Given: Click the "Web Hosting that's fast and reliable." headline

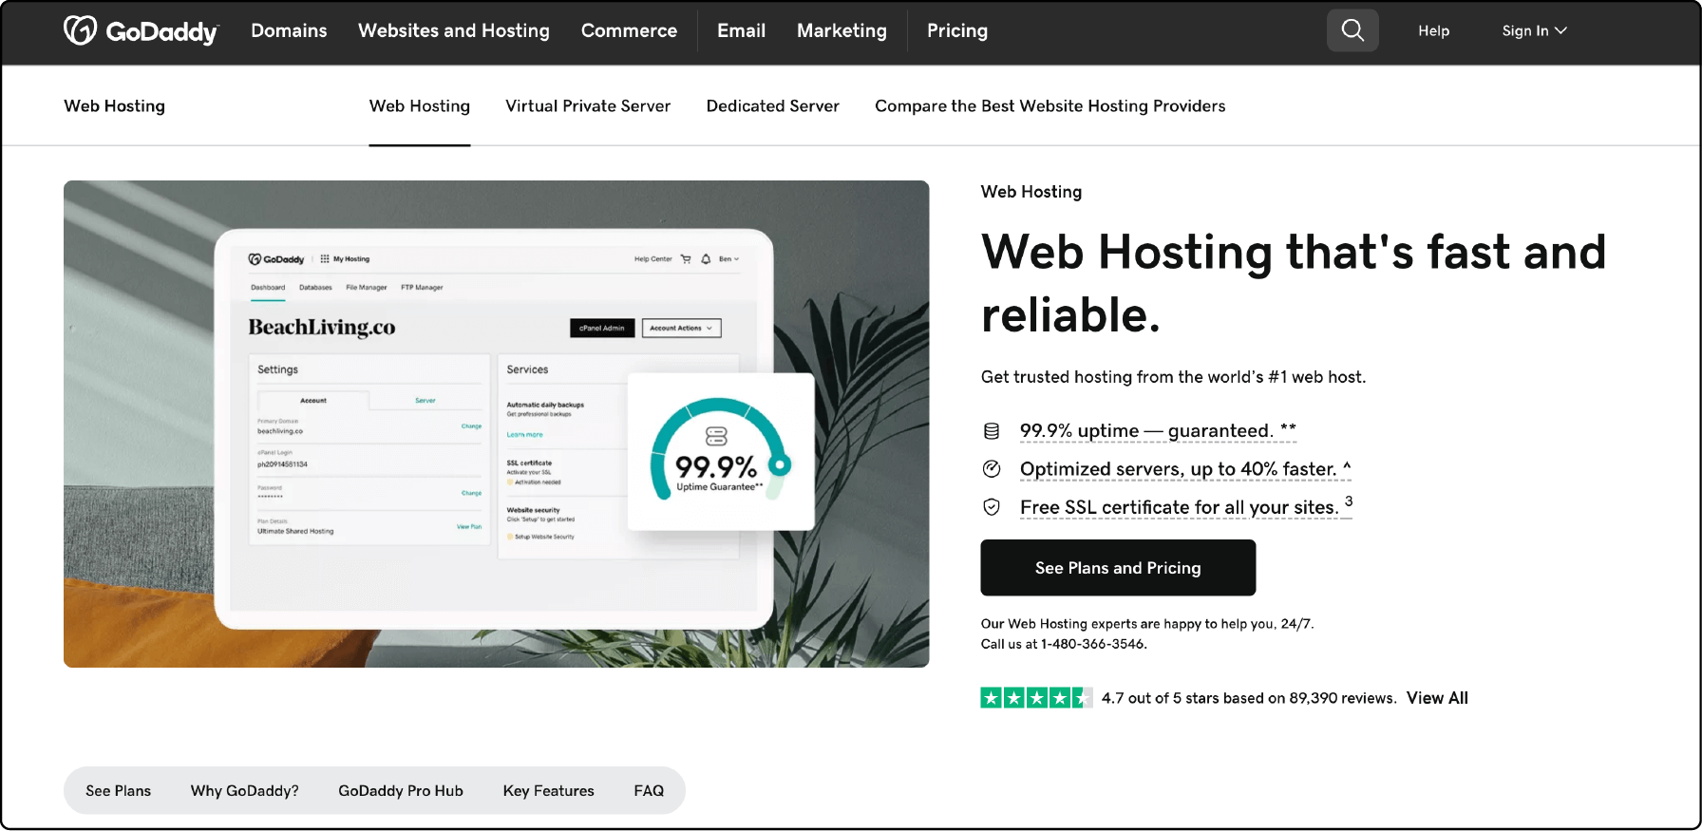Looking at the screenshot, I should click(1293, 283).
